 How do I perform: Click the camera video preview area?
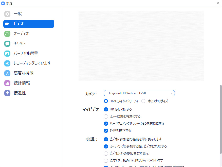coord(141,46)
